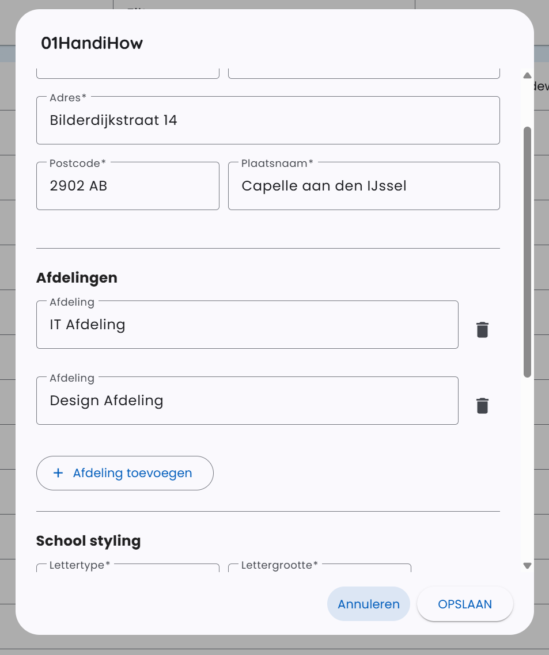The width and height of the screenshot is (549, 655).
Task: Click the plus icon next to Afdeling toevoegen
Action: [x=57, y=473]
